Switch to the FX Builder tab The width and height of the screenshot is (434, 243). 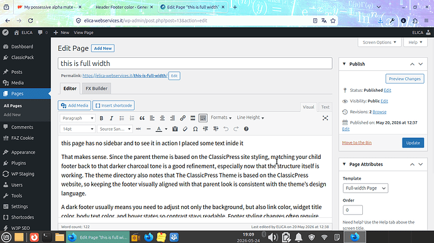[96, 89]
